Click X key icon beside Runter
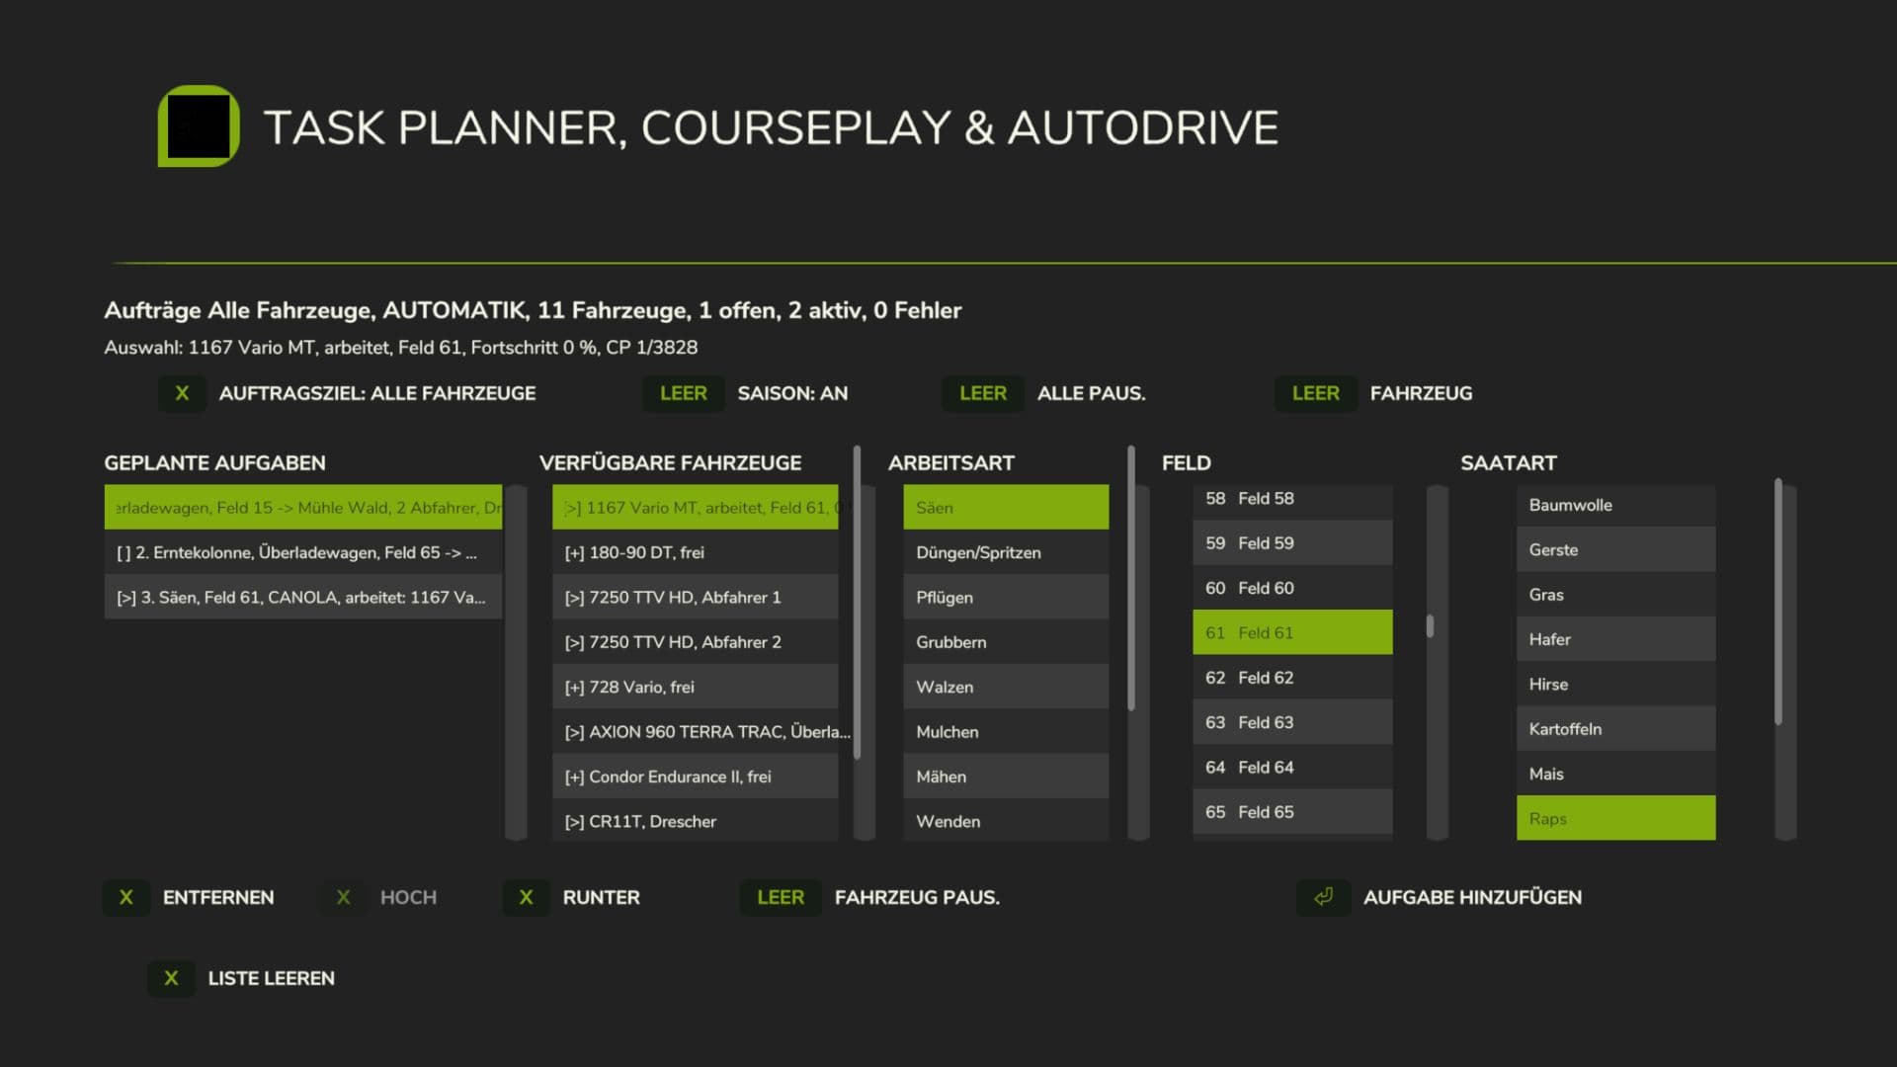This screenshot has width=1897, height=1067. [x=526, y=897]
